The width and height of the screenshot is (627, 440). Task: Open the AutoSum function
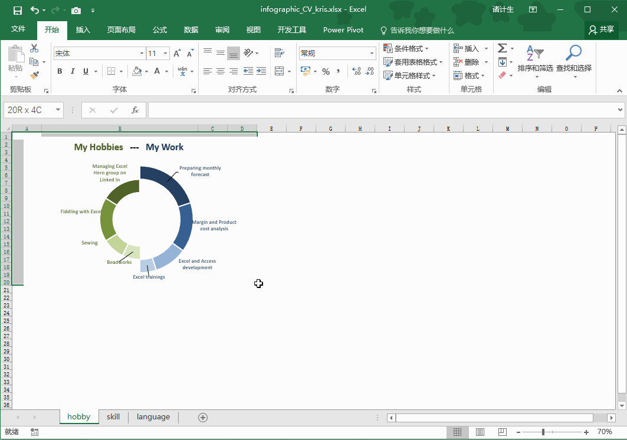point(502,48)
